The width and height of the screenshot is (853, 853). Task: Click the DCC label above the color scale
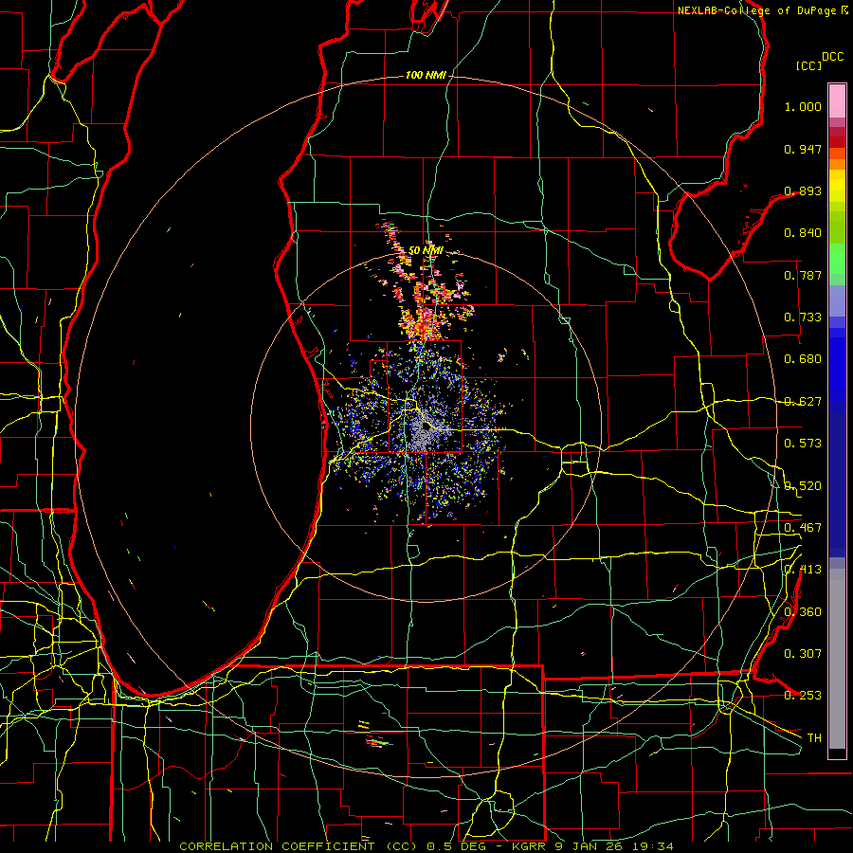[x=832, y=57]
